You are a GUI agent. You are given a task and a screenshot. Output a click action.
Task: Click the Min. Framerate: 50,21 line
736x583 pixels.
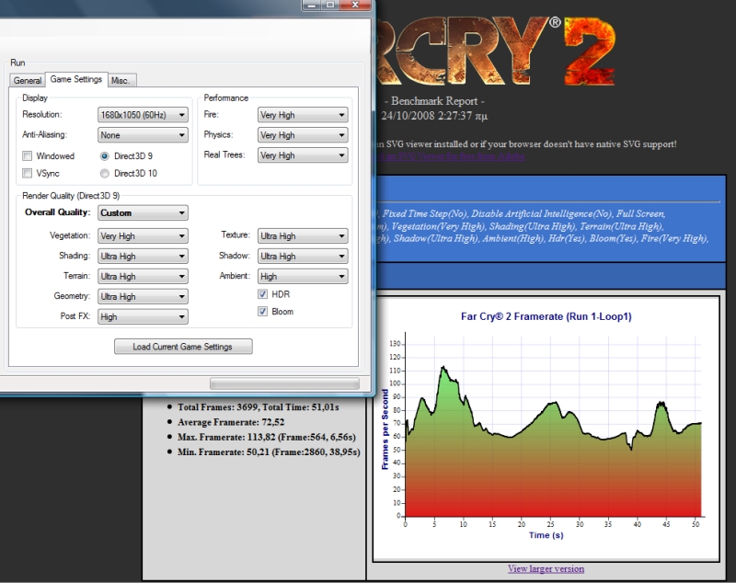tap(269, 452)
